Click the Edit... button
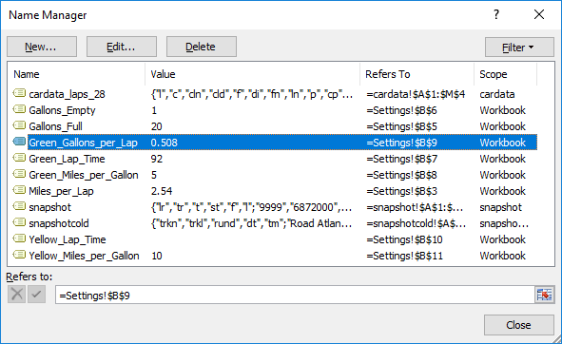The width and height of the screenshot is (562, 344). [x=122, y=47]
